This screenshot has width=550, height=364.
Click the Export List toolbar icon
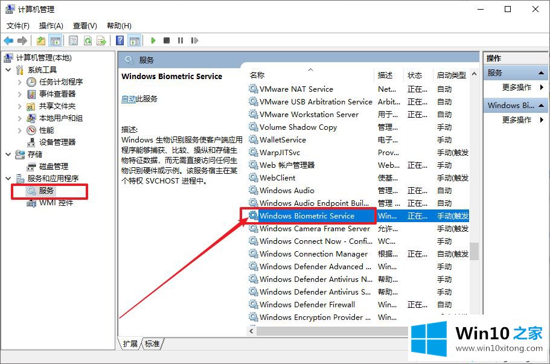coord(101,40)
